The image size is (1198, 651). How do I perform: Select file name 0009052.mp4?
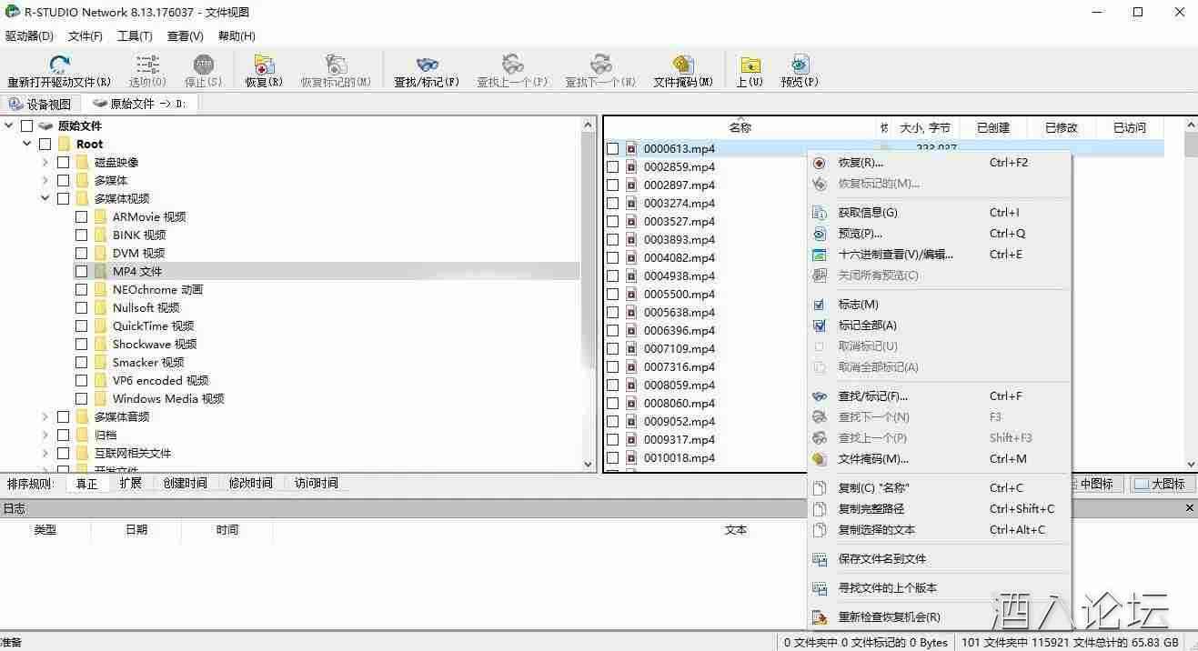(680, 421)
